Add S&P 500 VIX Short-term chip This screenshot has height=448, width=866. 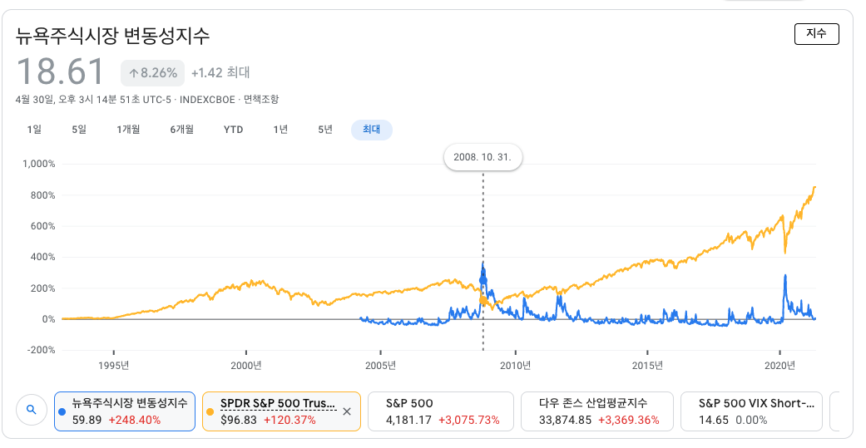(x=752, y=411)
